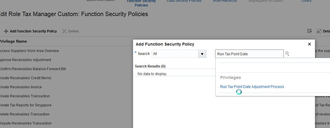Screen dimensions: 330x128
Task: Click the Search combo box showing All
Action: click(175, 54)
